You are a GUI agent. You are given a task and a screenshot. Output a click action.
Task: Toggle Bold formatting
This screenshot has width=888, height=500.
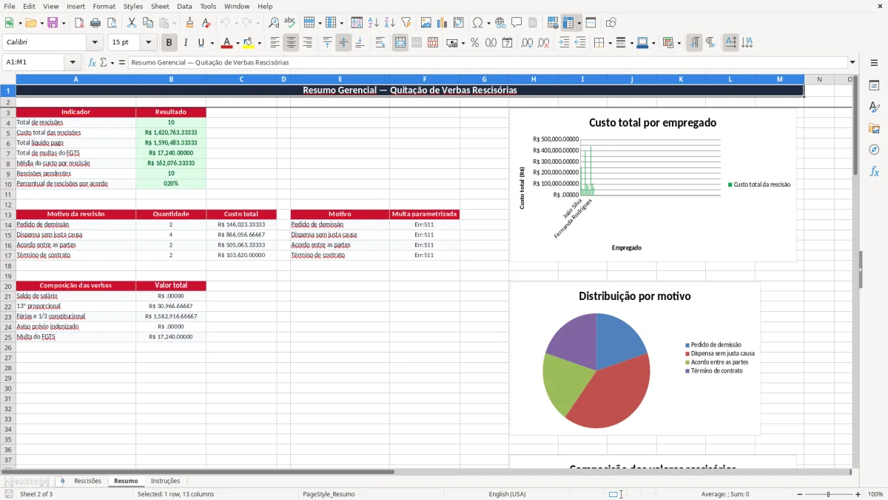[x=169, y=43]
